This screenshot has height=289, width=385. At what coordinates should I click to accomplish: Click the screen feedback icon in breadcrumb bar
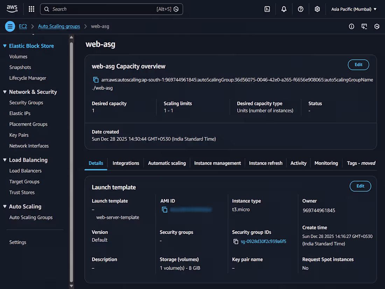[x=364, y=26]
